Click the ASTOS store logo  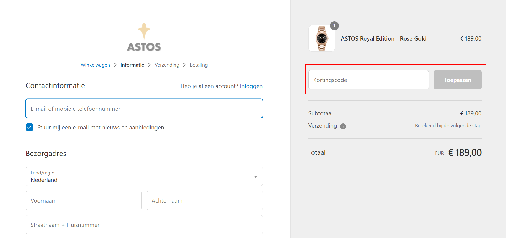coord(144,38)
